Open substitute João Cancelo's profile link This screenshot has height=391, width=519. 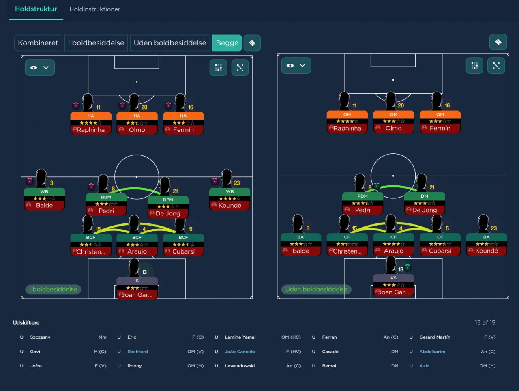[x=240, y=352]
